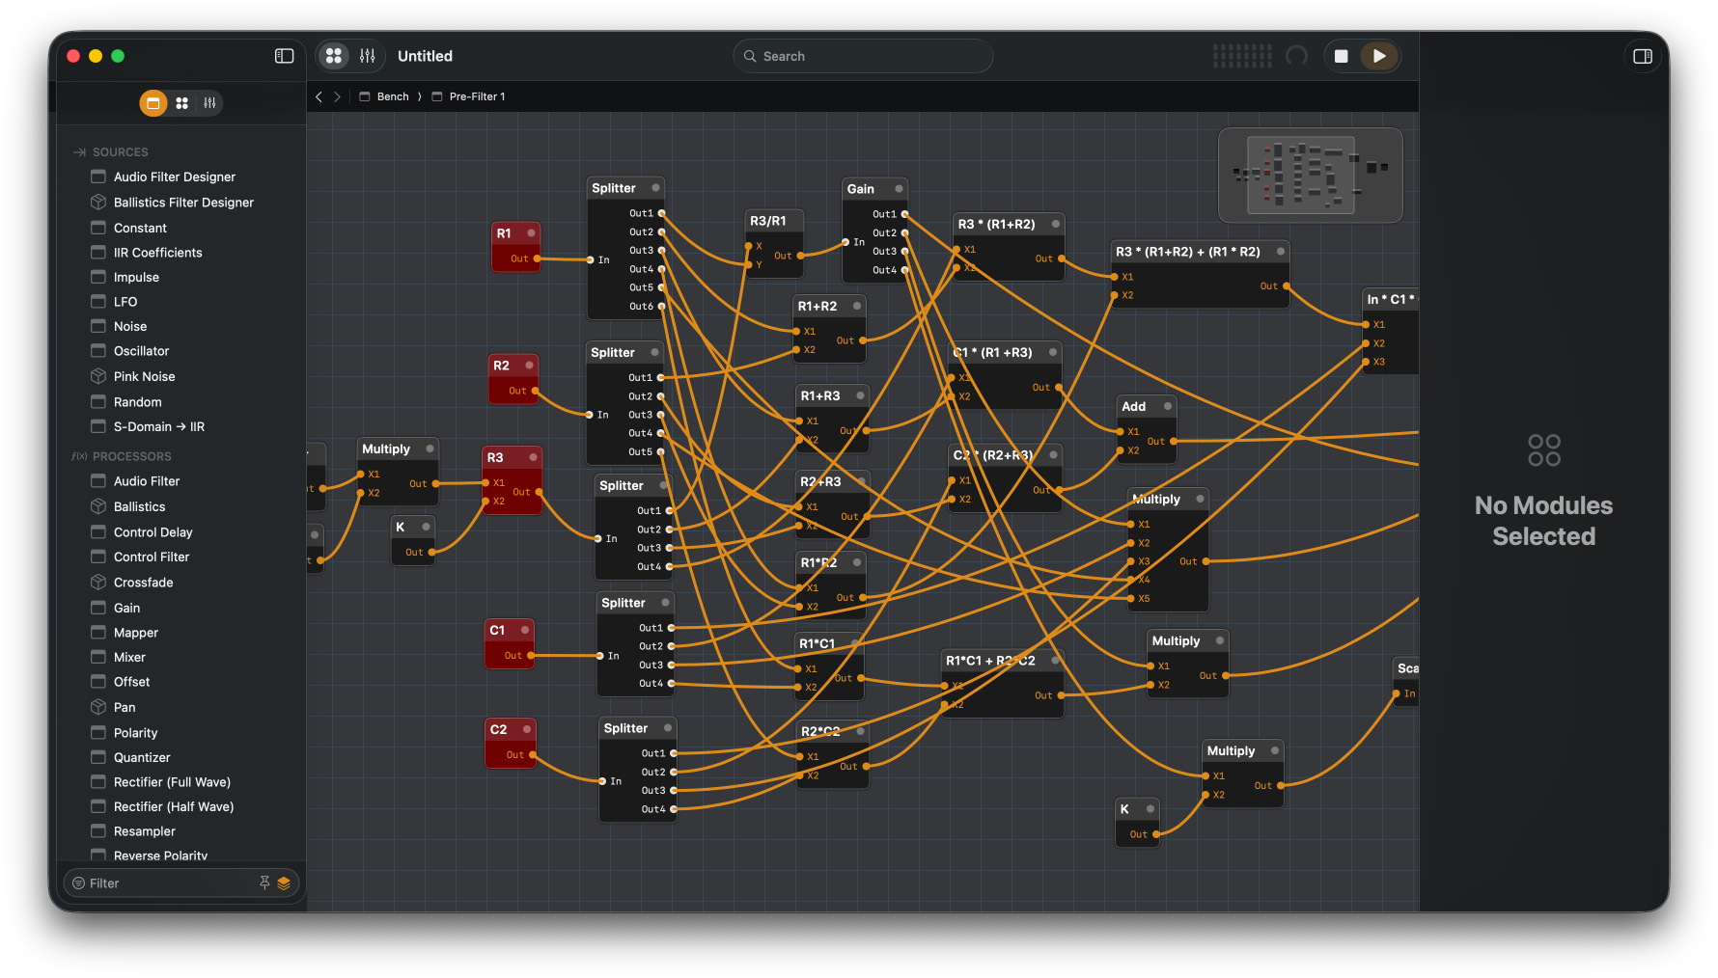Viewport: 1718px width, 978px height.
Task: Select grid modules view in toolbar
Action: pos(334,56)
